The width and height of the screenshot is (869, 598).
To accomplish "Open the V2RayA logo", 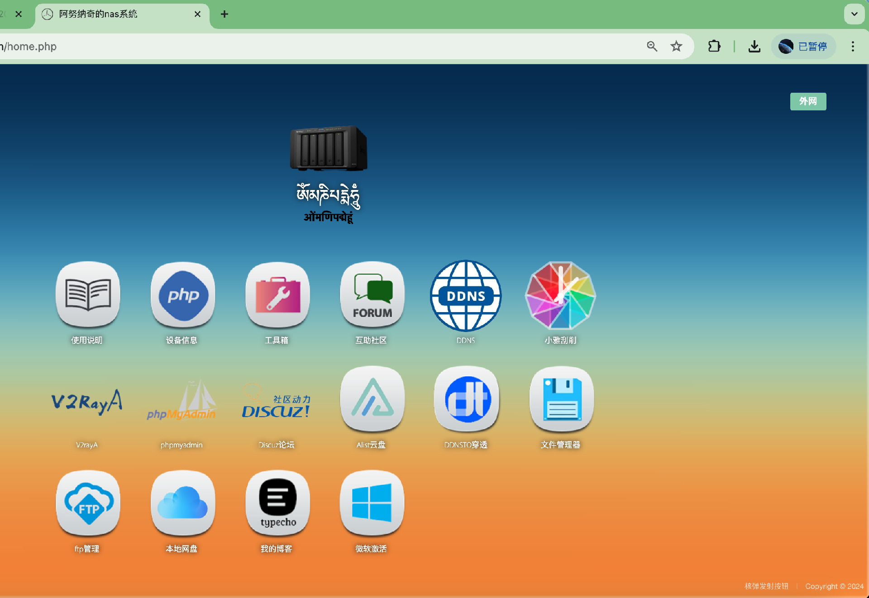I will [x=87, y=402].
